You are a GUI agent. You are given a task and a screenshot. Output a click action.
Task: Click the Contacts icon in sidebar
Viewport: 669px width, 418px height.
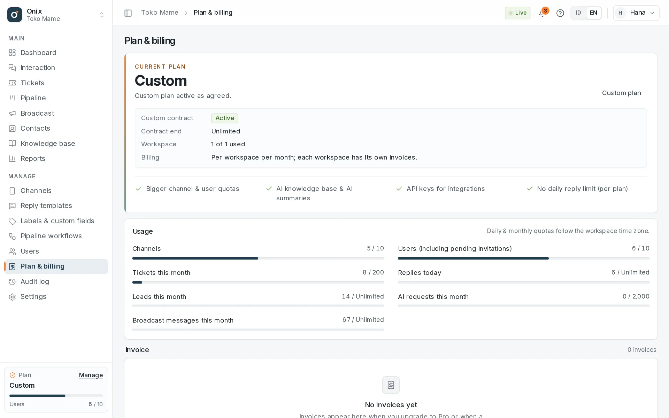coord(12,128)
